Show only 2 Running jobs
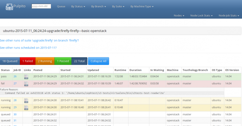242x126 pixels. coord(45,61)
